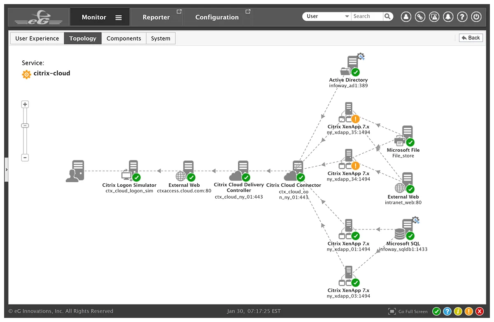This screenshot has height=322, width=494.
Task: Click the zoom in plus button
Action: (x=25, y=104)
